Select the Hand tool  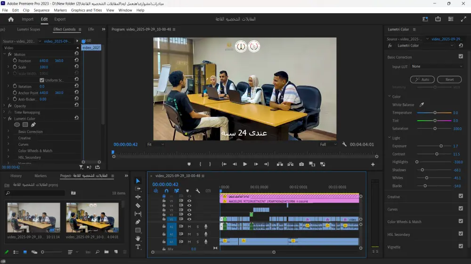138,239
